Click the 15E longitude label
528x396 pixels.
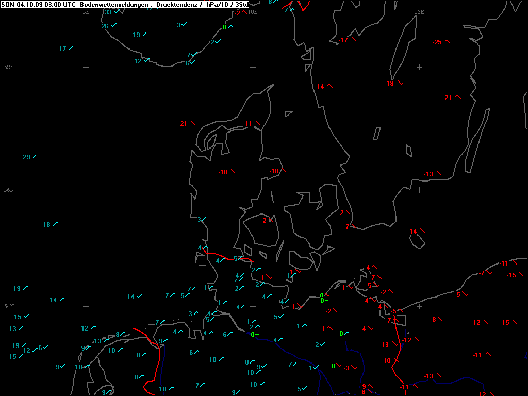[419, 12]
